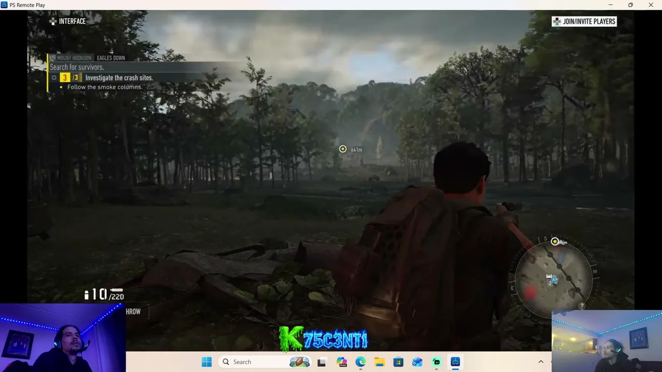662x372 pixels.
Task: Click the S compass letter on minimap
Action: coord(545,239)
